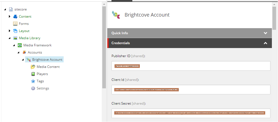Click into the Client Id field
The height and width of the screenshot is (122, 278).
point(191,90)
